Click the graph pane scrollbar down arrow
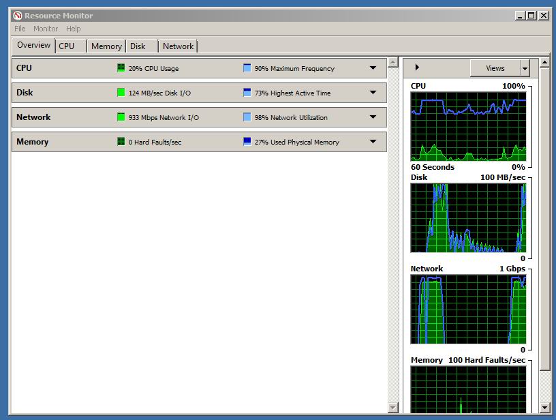Screen dimensions: 556x420 pyautogui.click(x=544, y=408)
